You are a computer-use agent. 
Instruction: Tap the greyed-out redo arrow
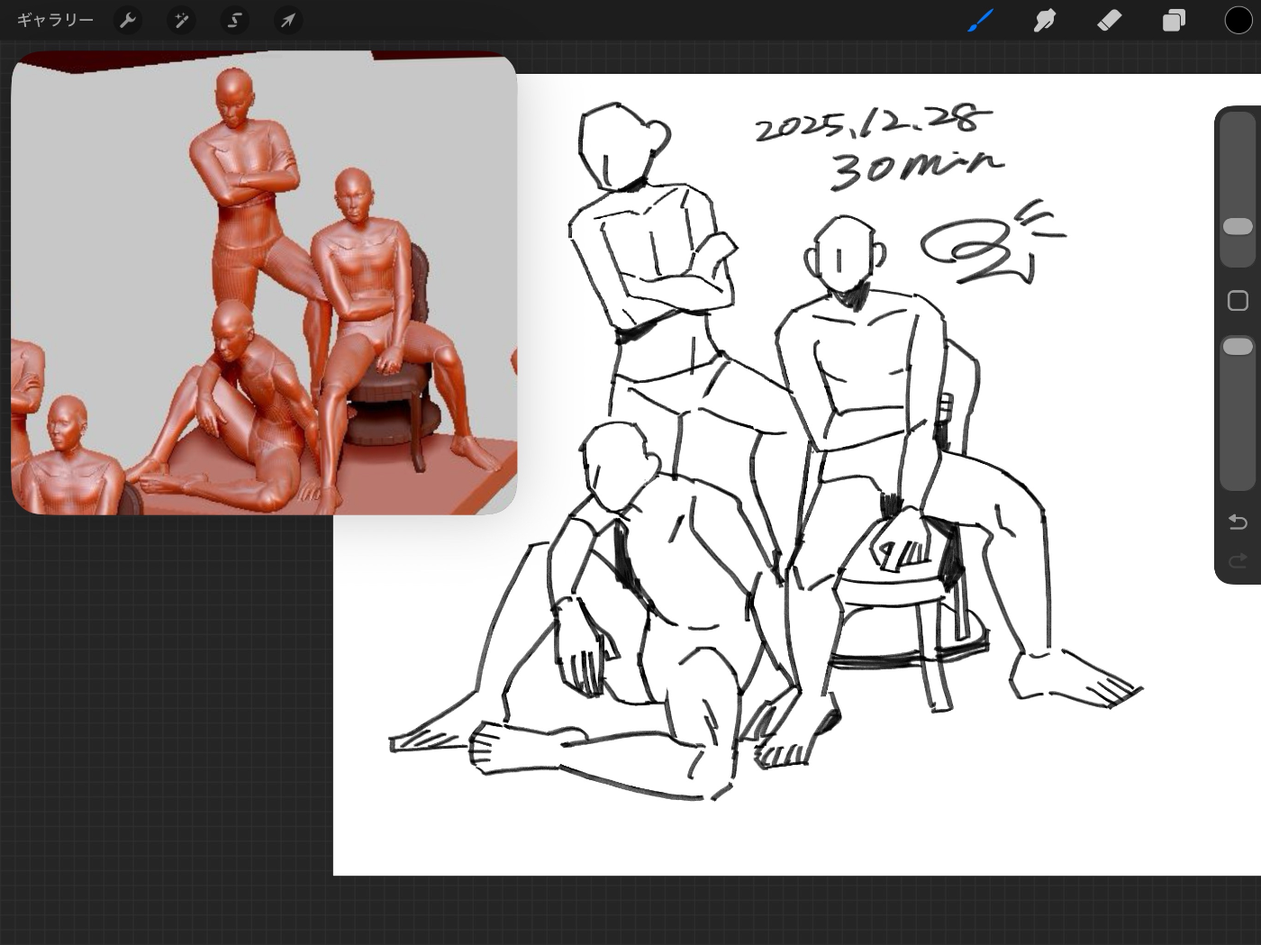click(1238, 561)
